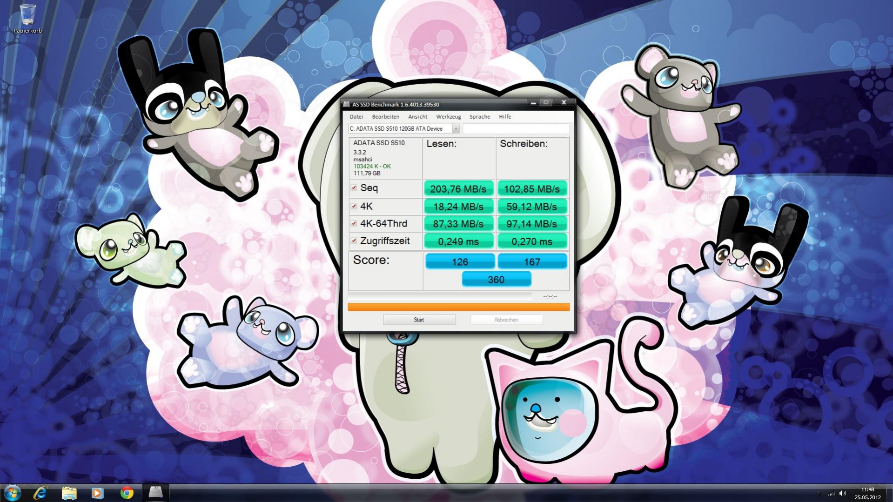This screenshot has width=893, height=502.
Task: Launch Google Chrome from taskbar
Action: [x=127, y=493]
